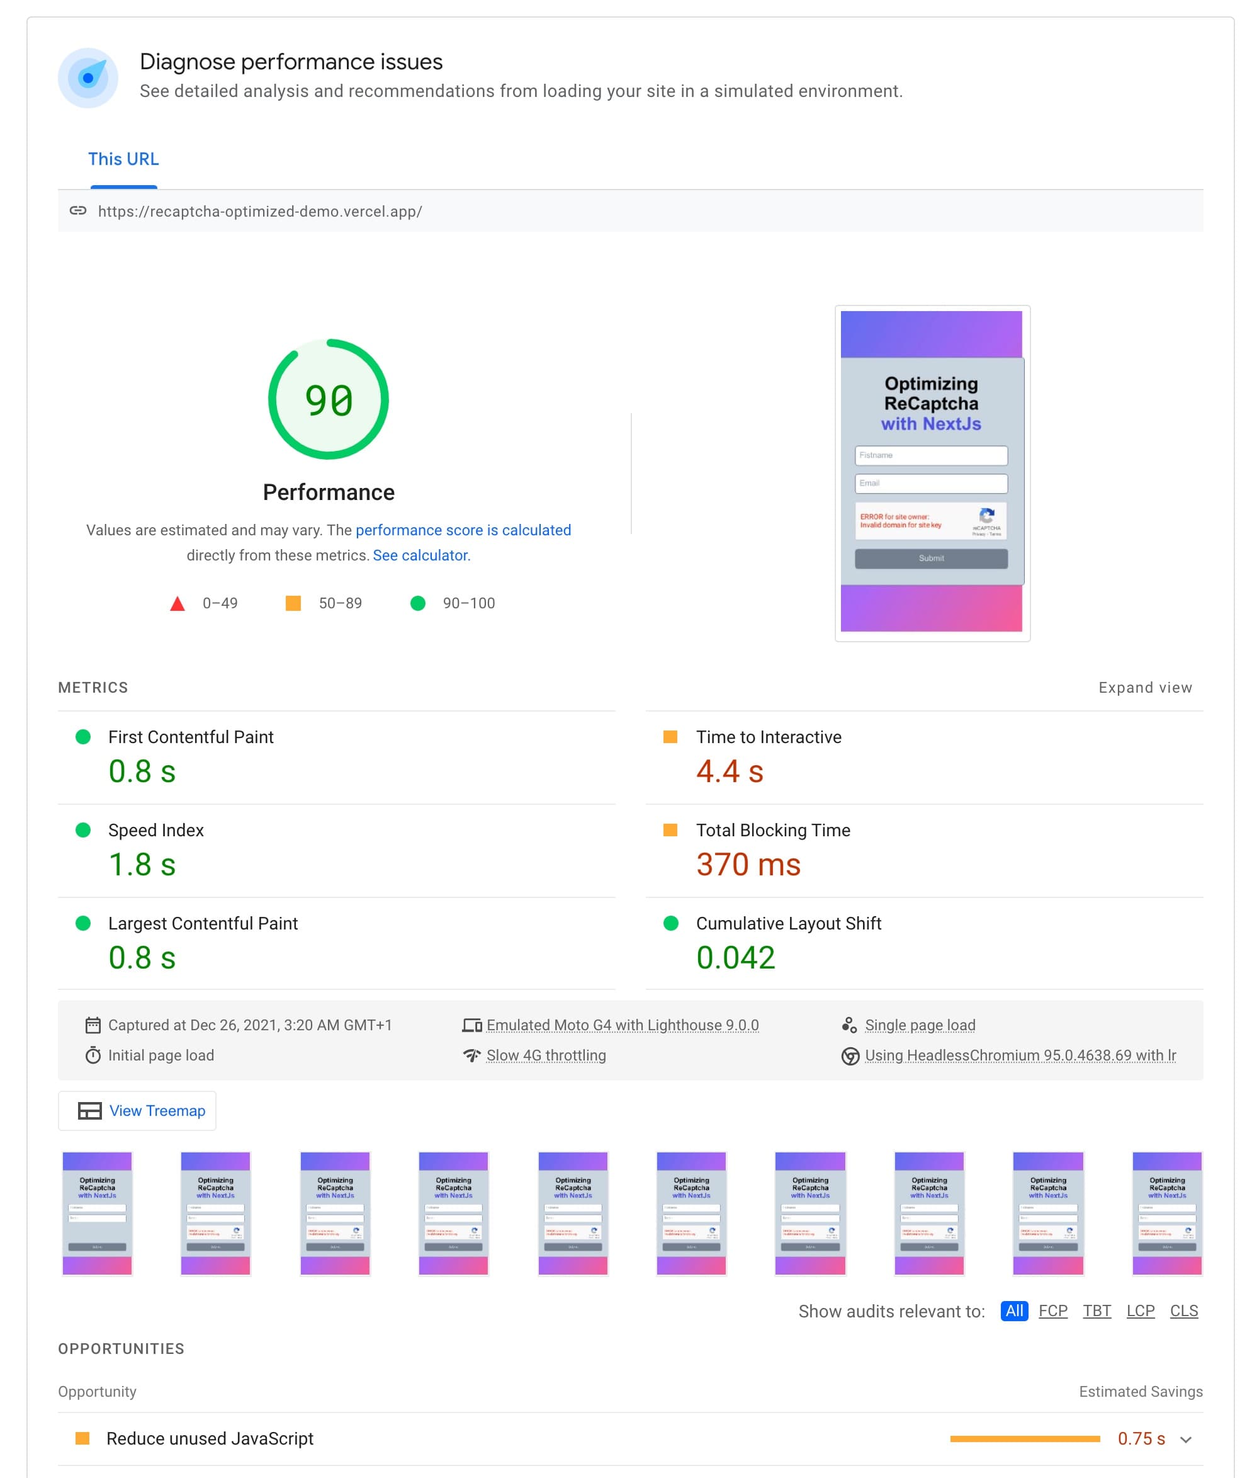The image size is (1252, 1478).
Task: Click the Chromium icon beside HeadlessChromium
Action: (850, 1056)
